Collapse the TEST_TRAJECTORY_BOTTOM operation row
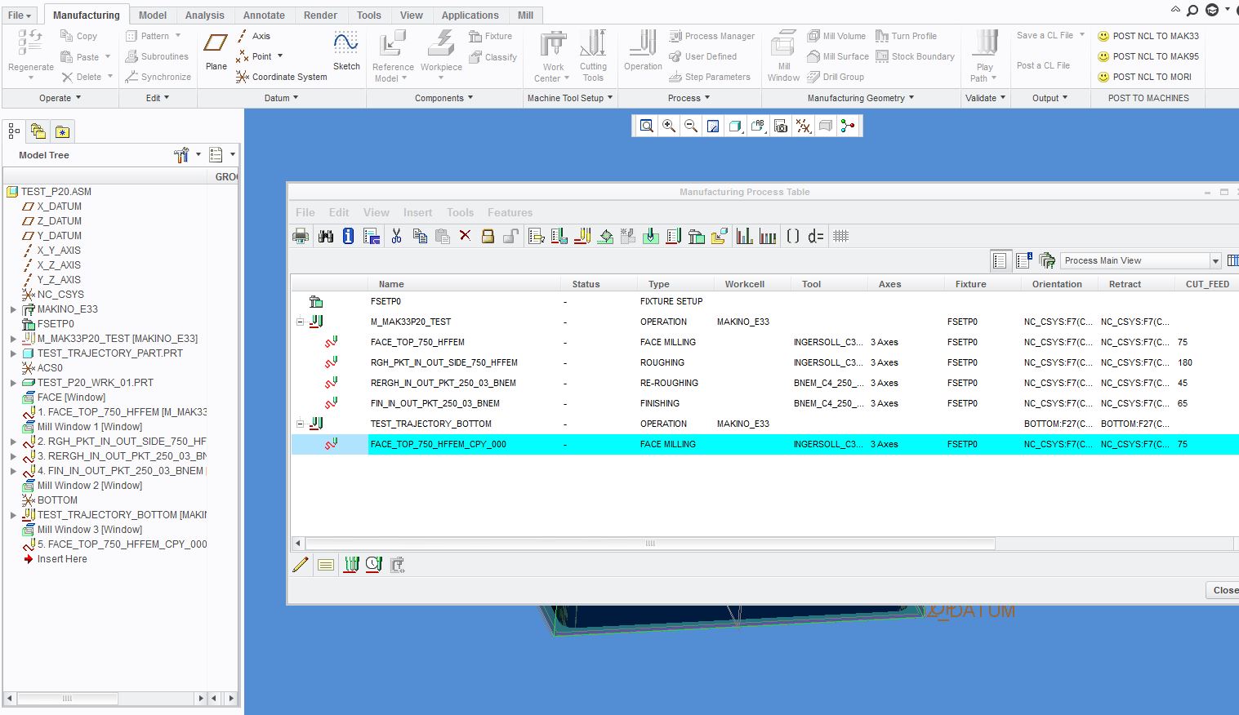The width and height of the screenshot is (1239, 715). 300,424
